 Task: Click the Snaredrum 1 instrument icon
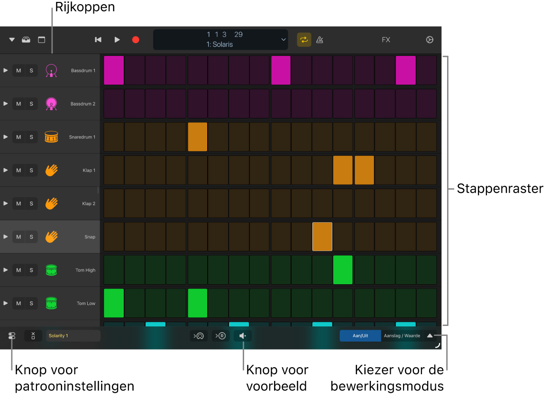[51, 136]
